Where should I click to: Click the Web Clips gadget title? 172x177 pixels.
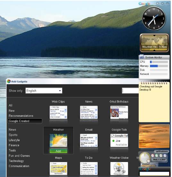click(58, 101)
